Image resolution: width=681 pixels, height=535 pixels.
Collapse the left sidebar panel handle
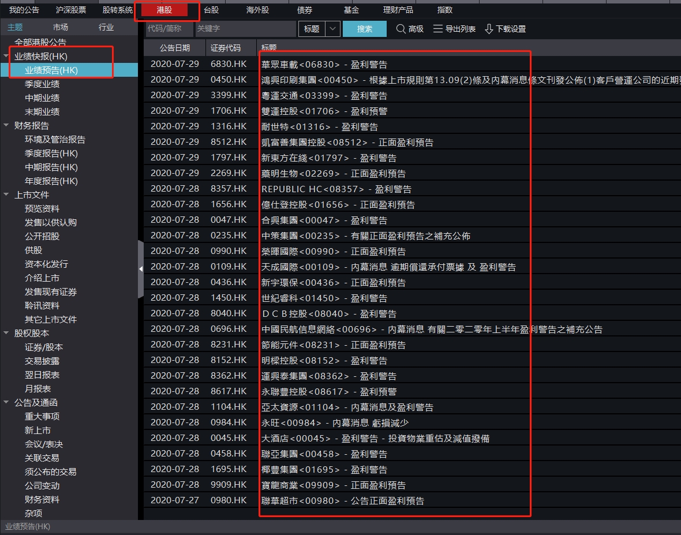pos(141,269)
